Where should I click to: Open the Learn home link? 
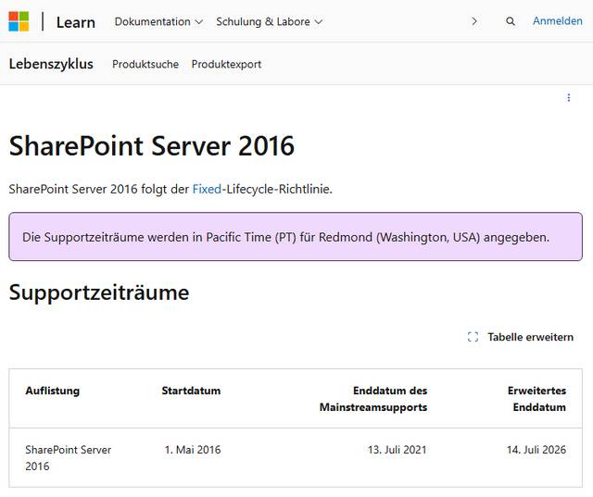pos(76,22)
